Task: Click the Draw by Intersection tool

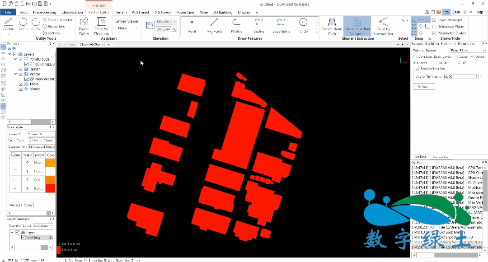Action: coord(383,26)
